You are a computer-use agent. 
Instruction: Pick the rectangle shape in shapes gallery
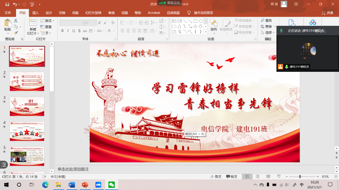coord(195,21)
